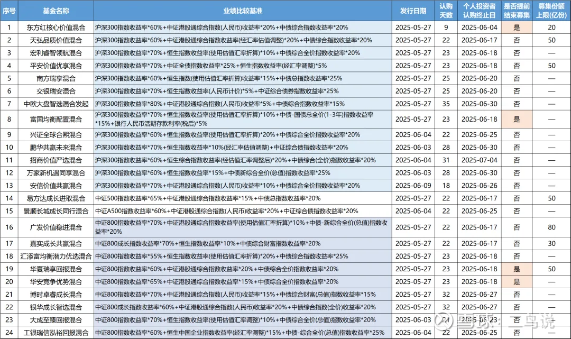Click the 是 early-close cell for 东方红核心价值混合
Viewport: 571px width, 339px height.
coord(517,28)
